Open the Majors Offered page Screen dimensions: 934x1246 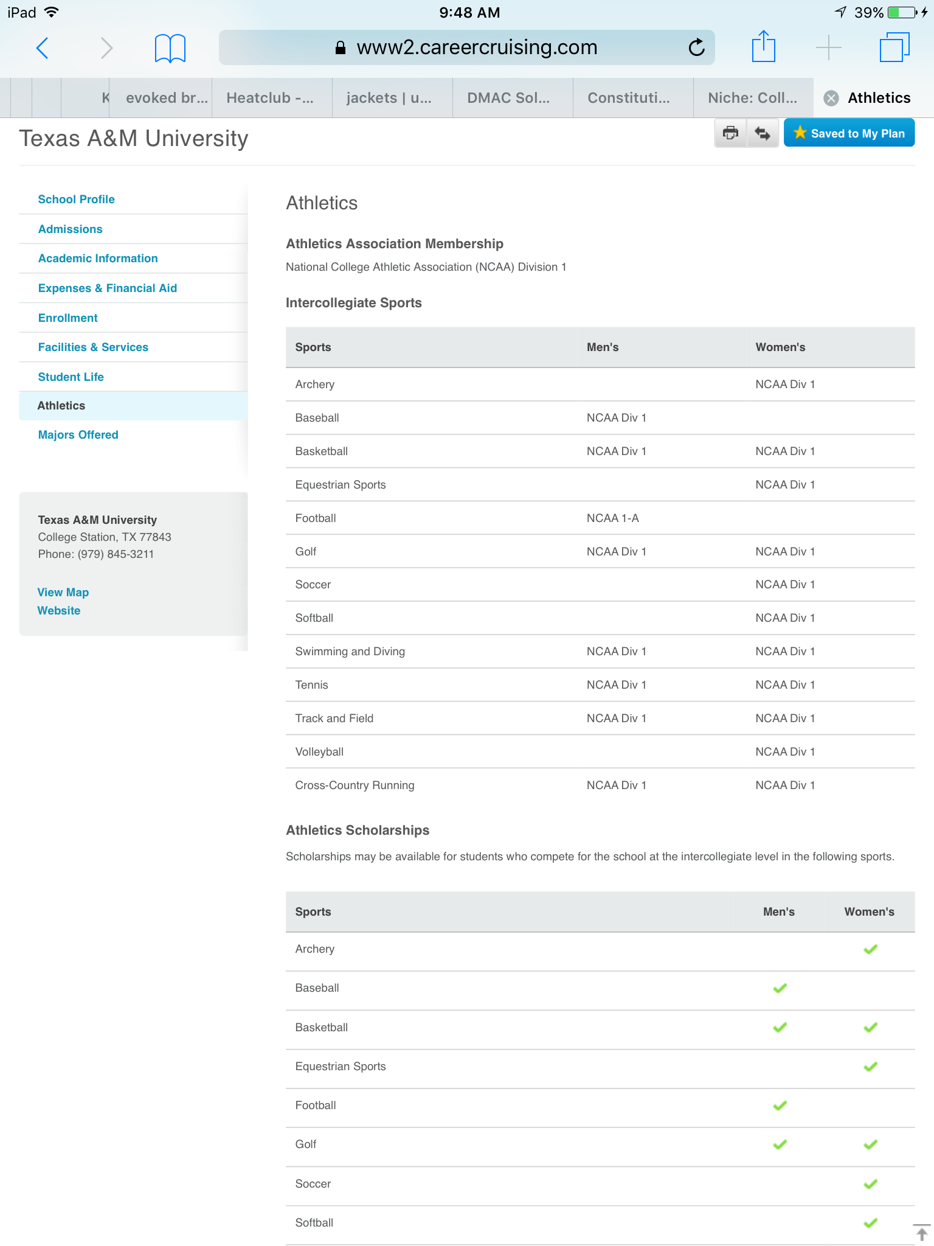tap(78, 435)
